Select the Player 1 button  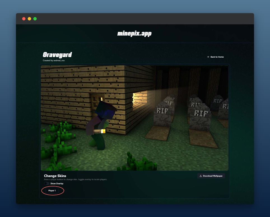[52, 190]
